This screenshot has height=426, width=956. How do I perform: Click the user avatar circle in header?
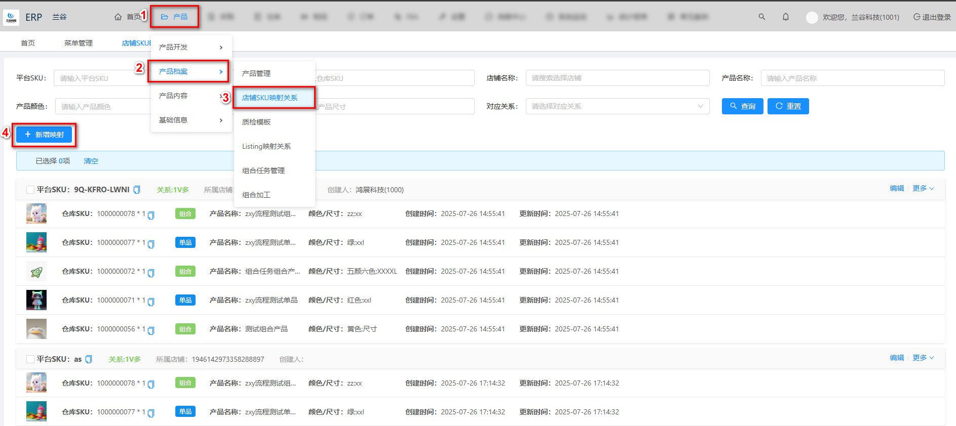812,17
